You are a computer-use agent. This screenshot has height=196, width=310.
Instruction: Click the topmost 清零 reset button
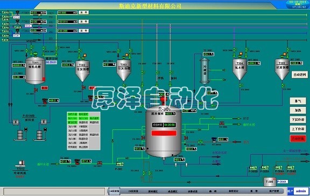[84, 12]
